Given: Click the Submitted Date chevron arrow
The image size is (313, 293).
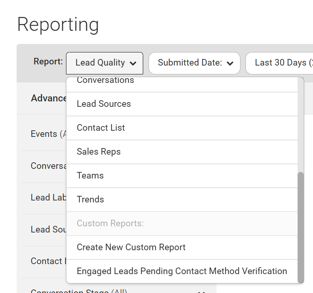Looking at the screenshot, I should (x=230, y=64).
